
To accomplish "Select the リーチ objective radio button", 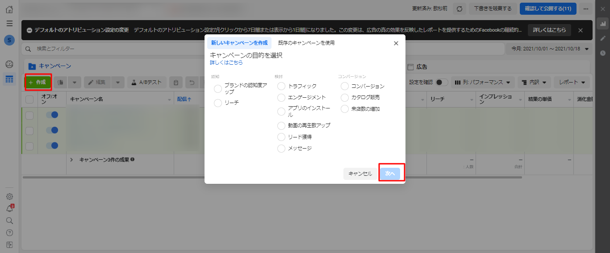I will (x=218, y=103).
